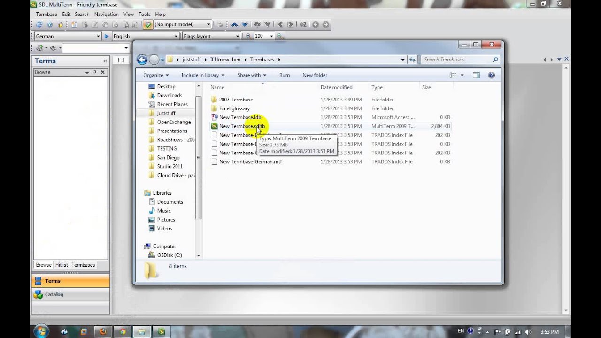Click the volume icon in system tray
The image size is (601, 338).
point(528,331)
